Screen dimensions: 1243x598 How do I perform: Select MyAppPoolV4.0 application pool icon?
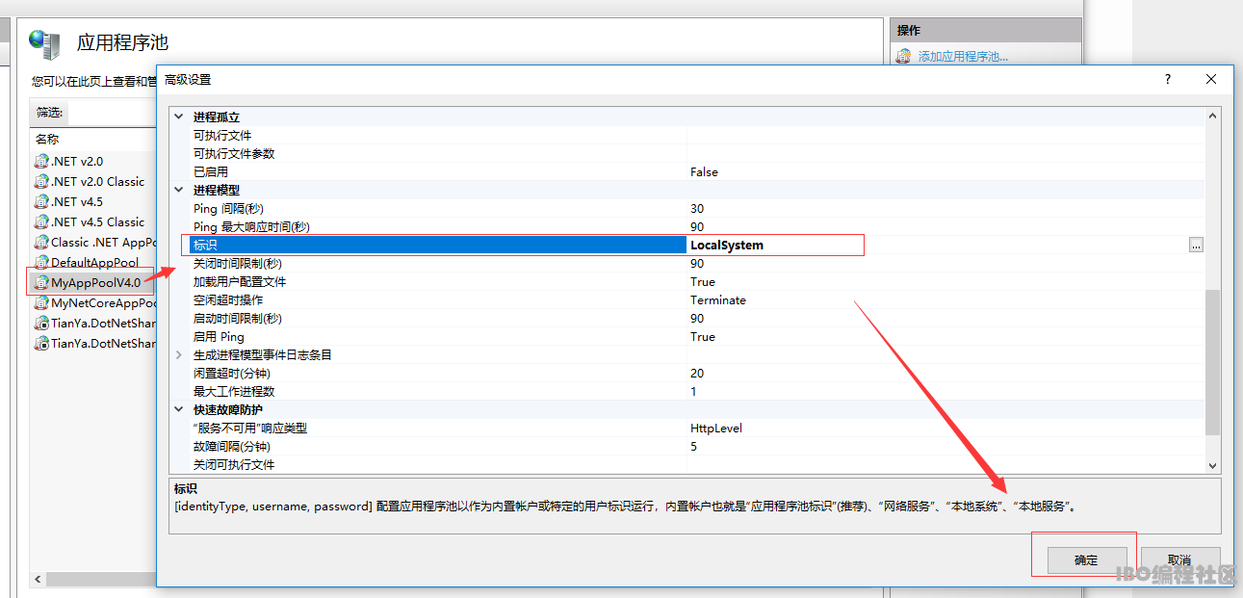tap(41, 282)
